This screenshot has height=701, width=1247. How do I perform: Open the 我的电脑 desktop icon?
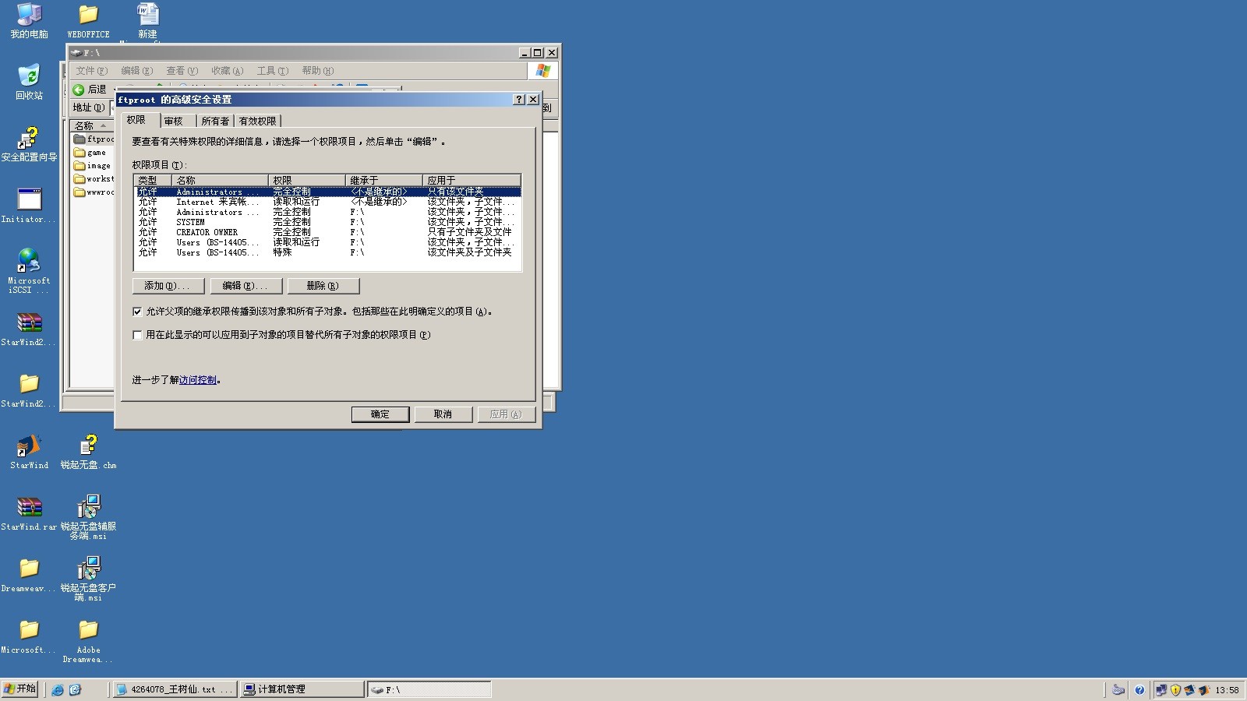coord(29,16)
